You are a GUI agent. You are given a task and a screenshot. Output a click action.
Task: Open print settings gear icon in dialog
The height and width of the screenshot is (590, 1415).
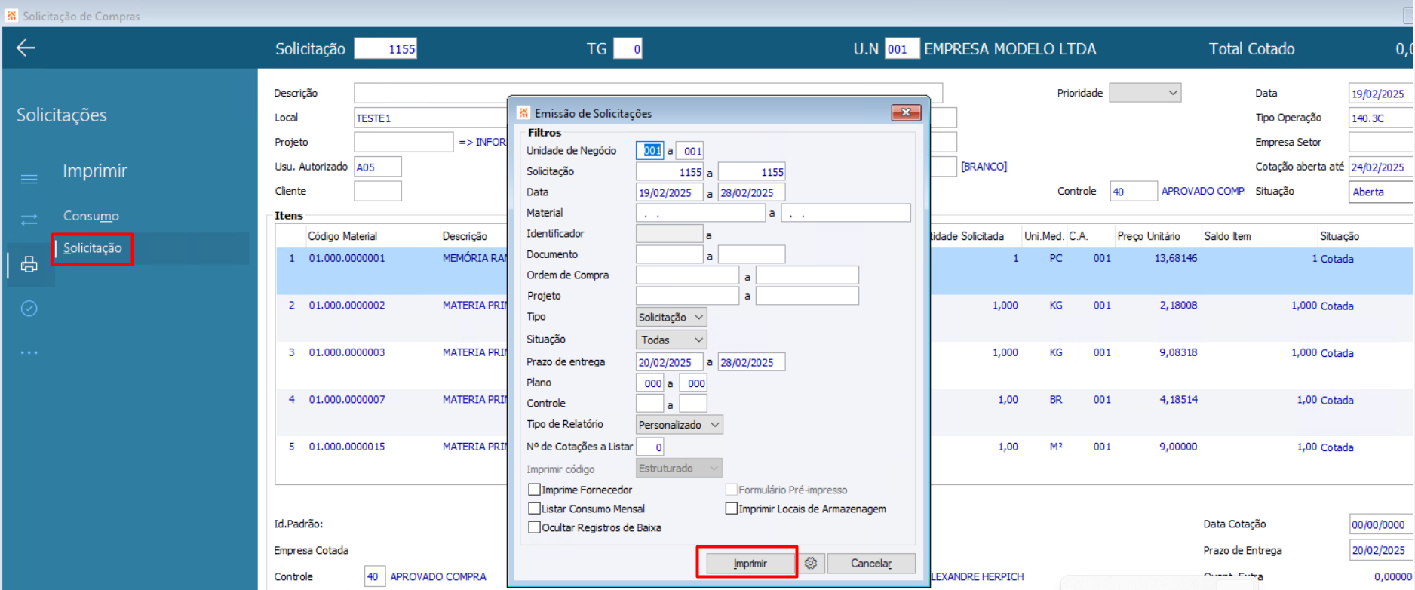coord(811,564)
